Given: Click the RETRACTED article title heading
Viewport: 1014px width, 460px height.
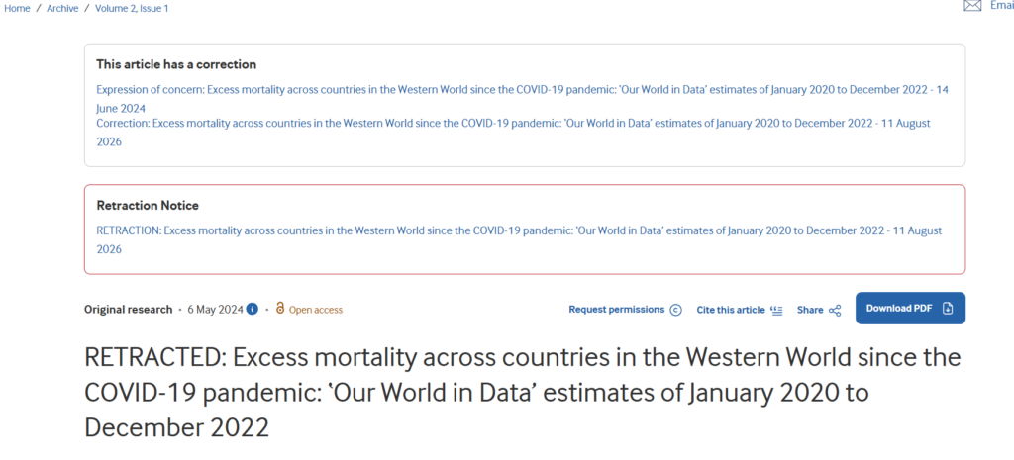Looking at the screenshot, I should pos(523,392).
